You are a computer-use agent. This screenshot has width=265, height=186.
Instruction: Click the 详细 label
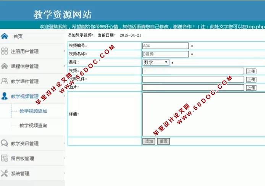[x=74, y=114]
